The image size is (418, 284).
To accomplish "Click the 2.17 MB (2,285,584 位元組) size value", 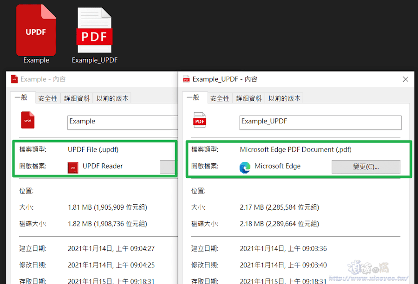I will pyautogui.click(x=280, y=207).
